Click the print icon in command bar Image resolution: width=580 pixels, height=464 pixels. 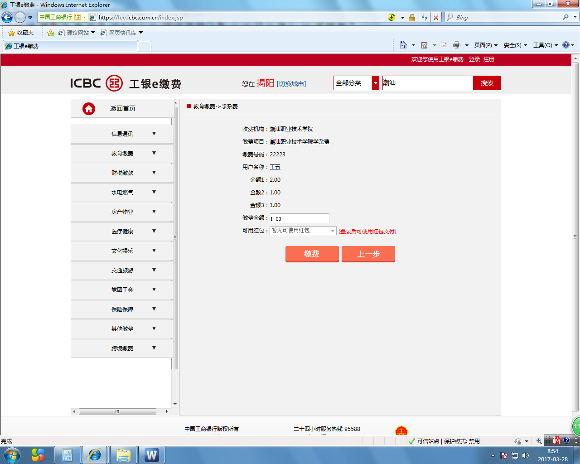[x=457, y=45]
